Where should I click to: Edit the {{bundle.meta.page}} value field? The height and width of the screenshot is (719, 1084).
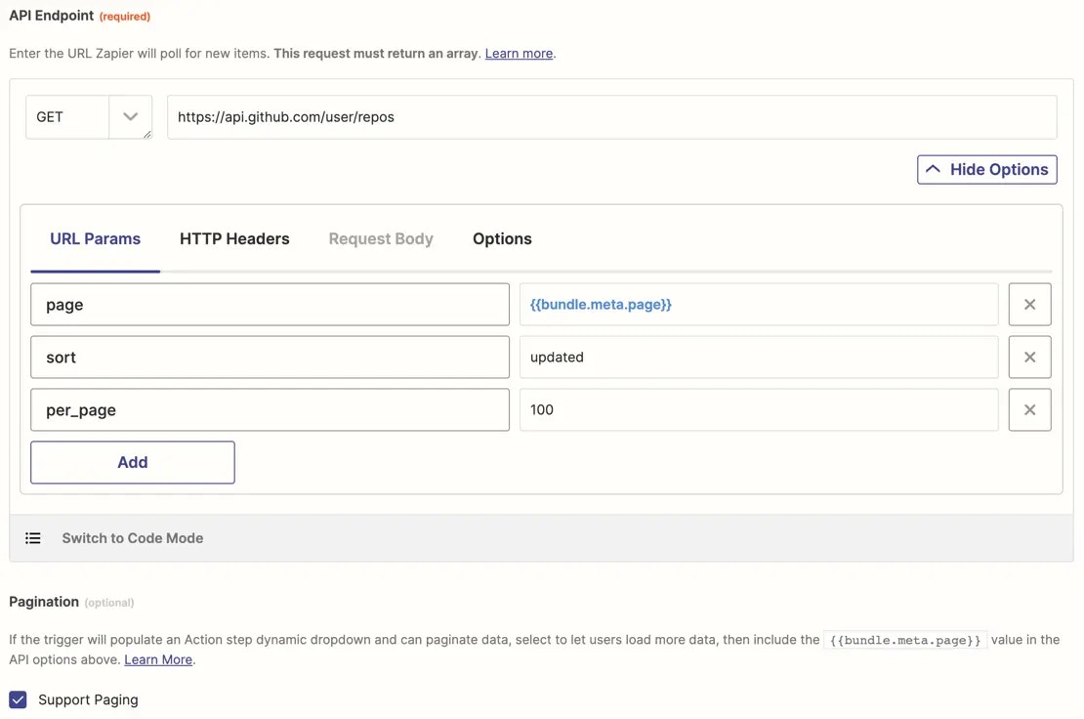click(x=758, y=305)
